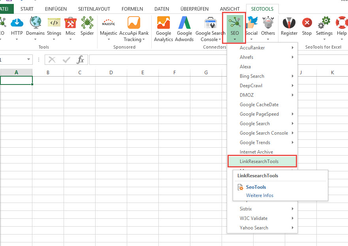
Task: Click the SeoTools link in tooltip
Action: coord(256,187)
